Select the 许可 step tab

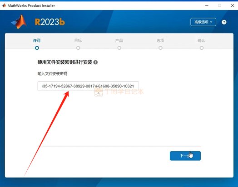(37, 40)
